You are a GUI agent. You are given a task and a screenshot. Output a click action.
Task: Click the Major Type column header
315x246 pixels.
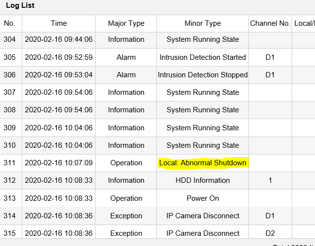coord(126,23)
